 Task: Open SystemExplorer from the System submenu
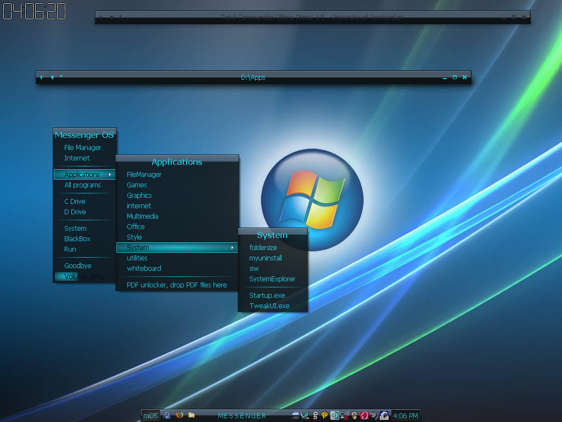click(272, 279)
